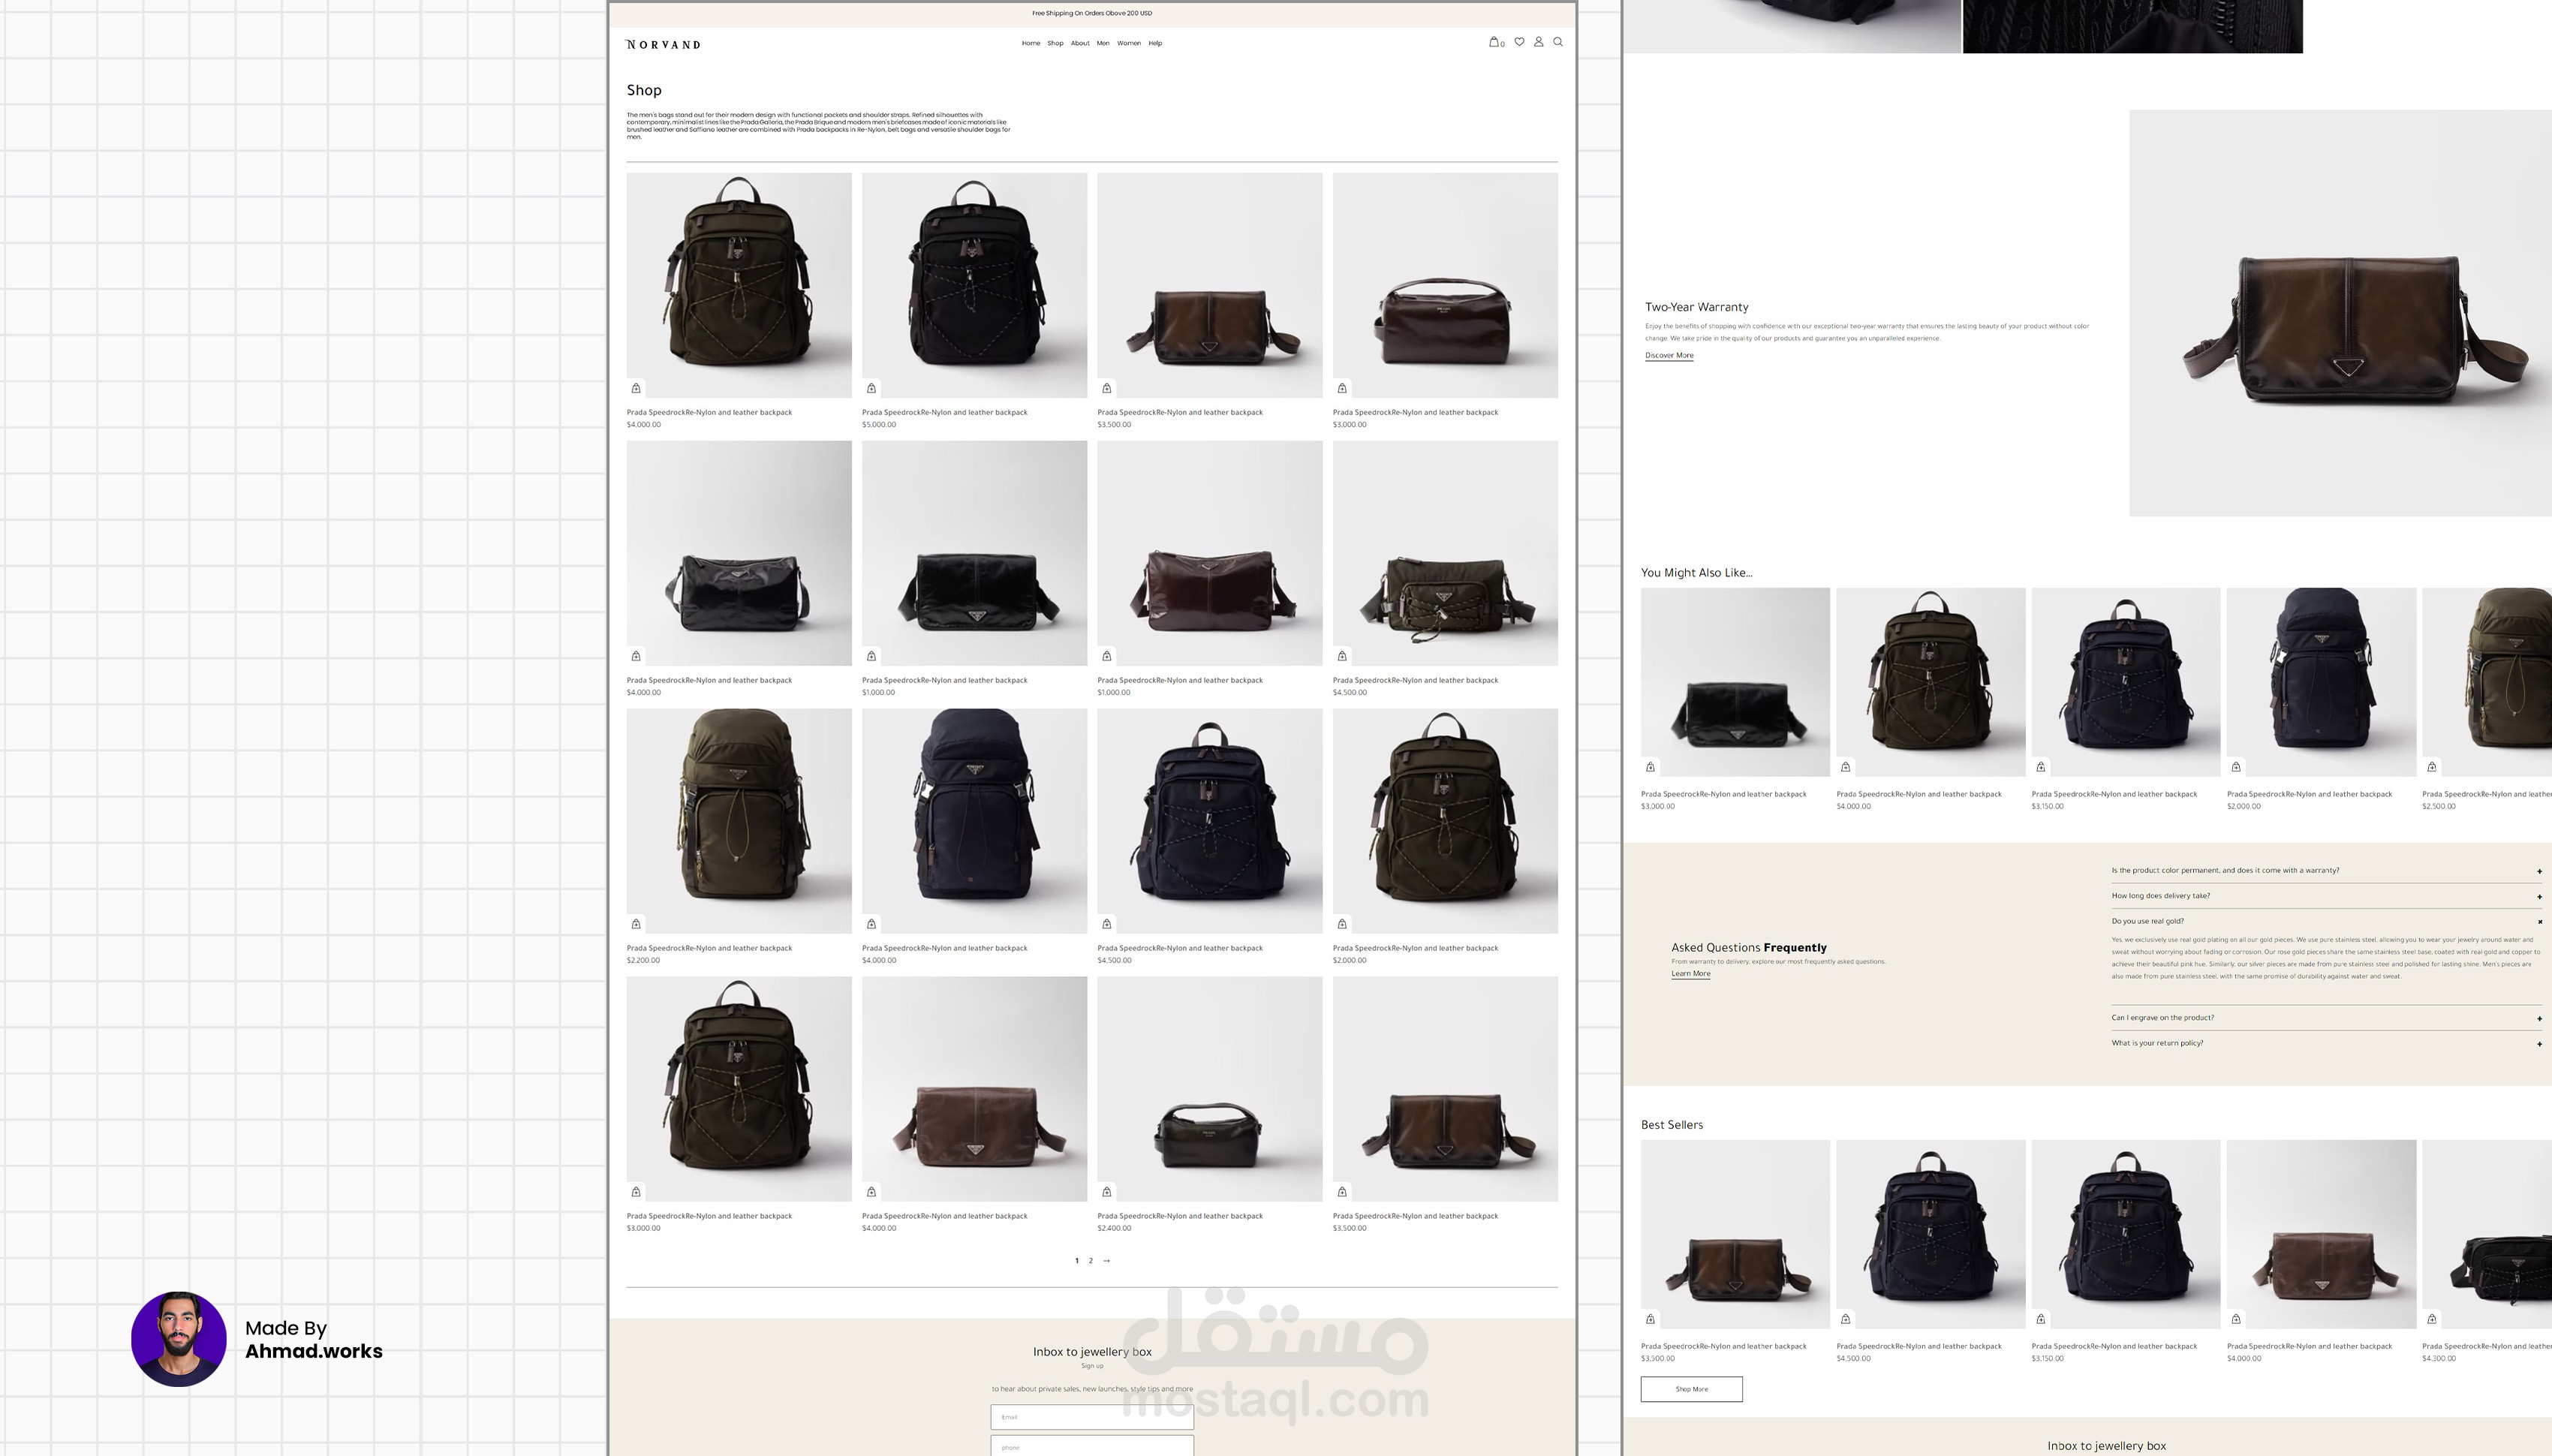Click the Shop More button

[1691, 1389]
